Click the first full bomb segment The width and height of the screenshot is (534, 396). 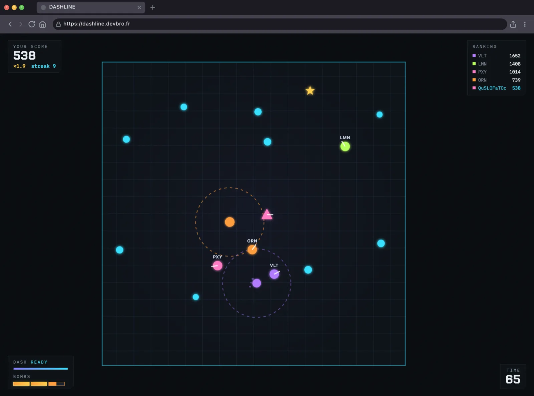[21, 384]
